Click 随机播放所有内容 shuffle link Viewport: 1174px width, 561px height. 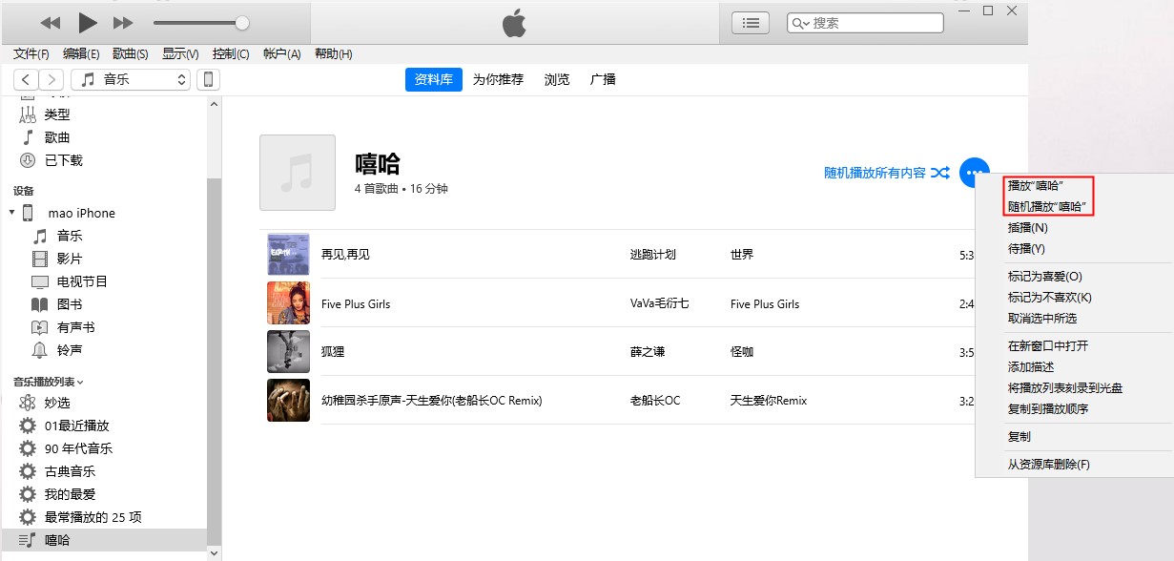pos(887,173)
